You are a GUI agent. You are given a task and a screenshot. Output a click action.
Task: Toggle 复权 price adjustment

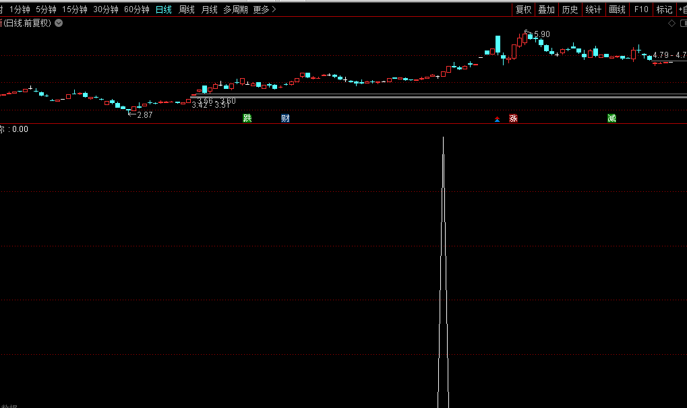(524, 9)
